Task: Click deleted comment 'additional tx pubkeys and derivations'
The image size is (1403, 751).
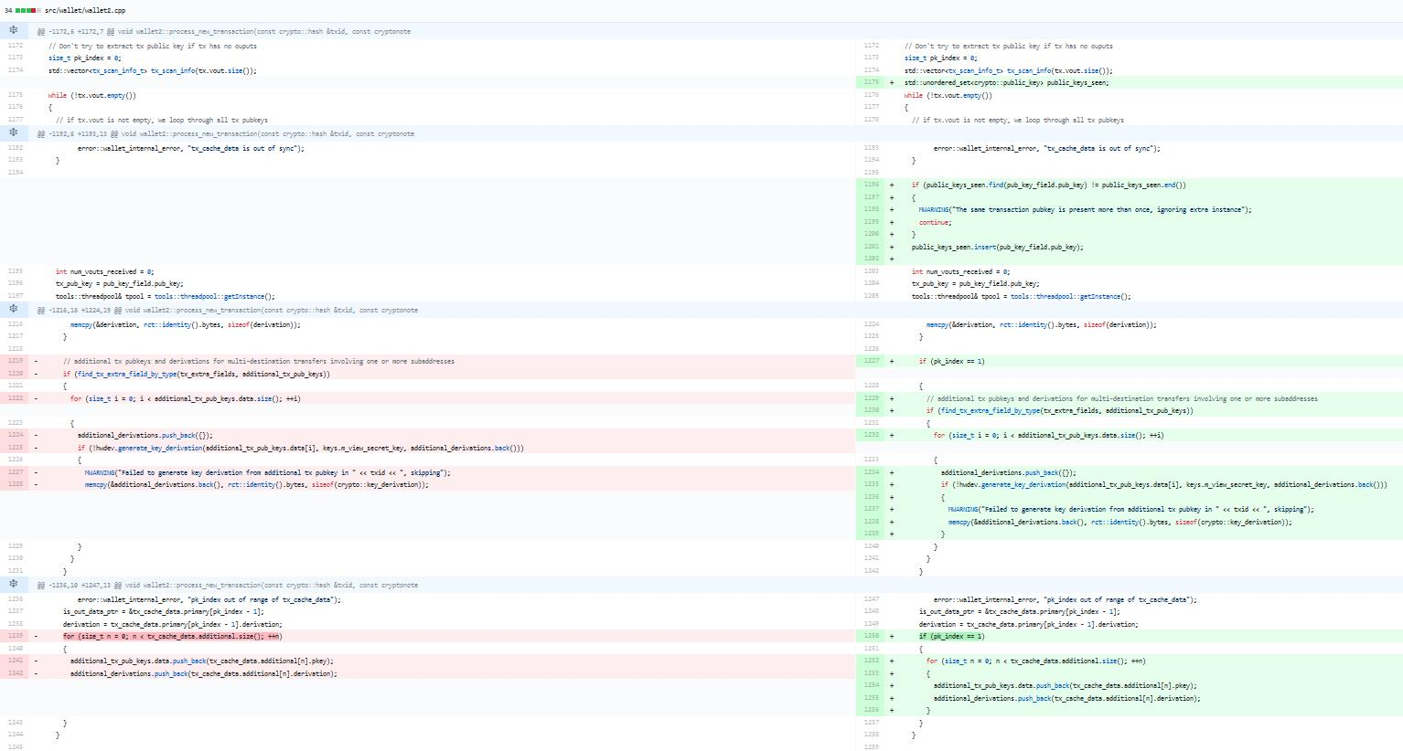Action: point(259,361)
